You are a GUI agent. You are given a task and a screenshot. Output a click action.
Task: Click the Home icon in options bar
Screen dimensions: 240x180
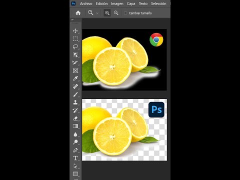point(78,13)
